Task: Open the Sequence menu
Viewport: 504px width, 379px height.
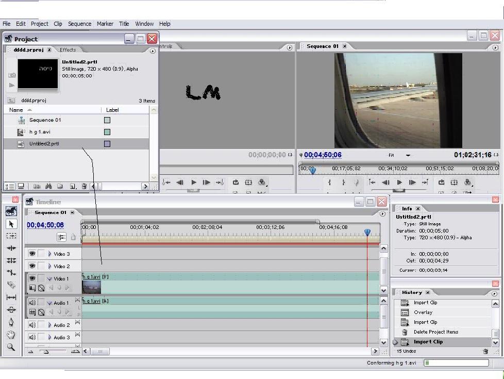Action: (79, 24)
